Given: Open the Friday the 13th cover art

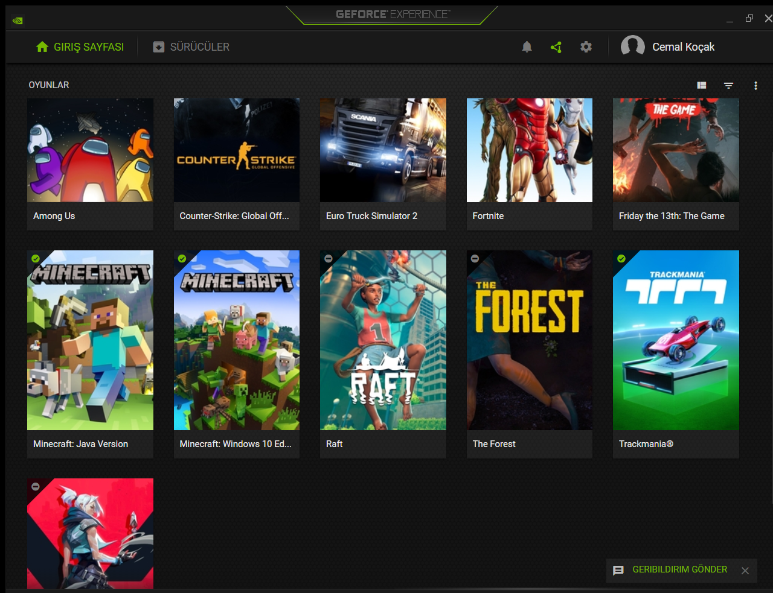Looking at the screenshot, I should pos(676,150).
